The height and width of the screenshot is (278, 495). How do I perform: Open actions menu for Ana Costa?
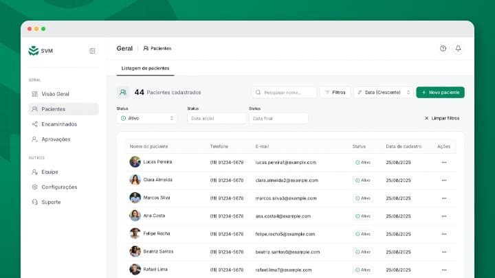pyautogui.click(x=443, y=216)
